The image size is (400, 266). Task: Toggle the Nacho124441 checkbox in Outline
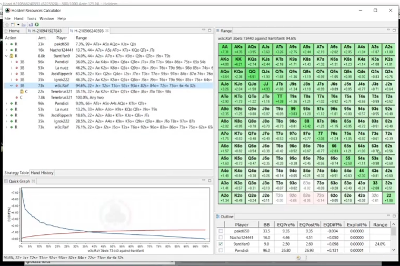click(x=221, y=238)
